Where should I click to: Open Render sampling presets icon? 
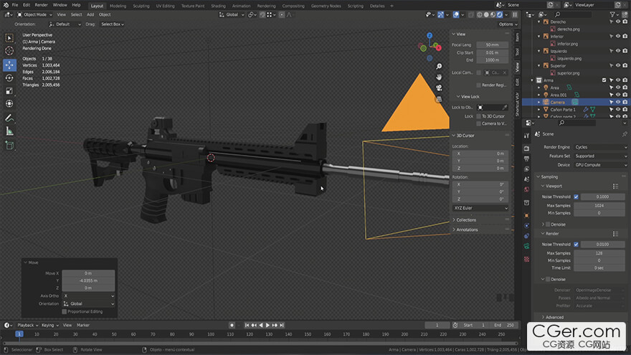coord(615,234)
